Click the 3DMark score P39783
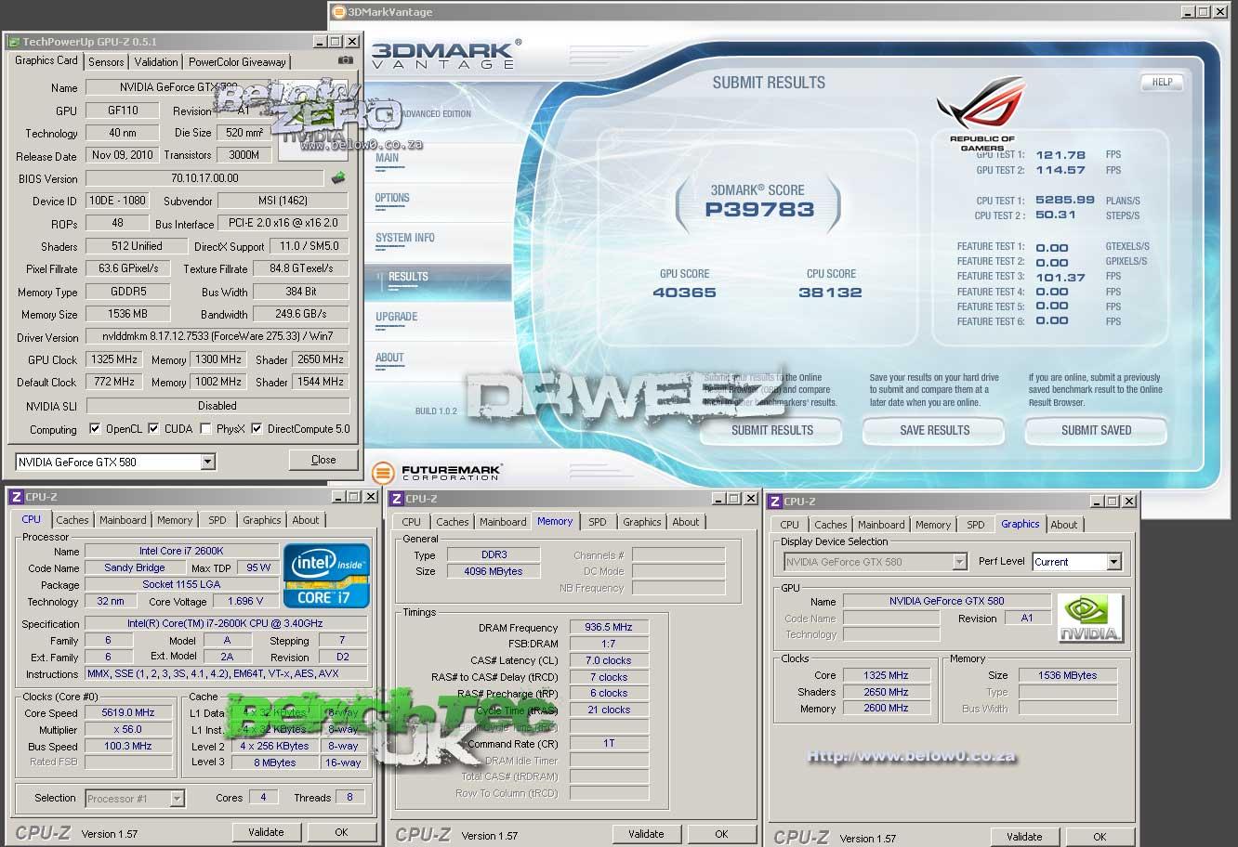The width and height of the screenshot is (1238, 847). pos(759,210)
